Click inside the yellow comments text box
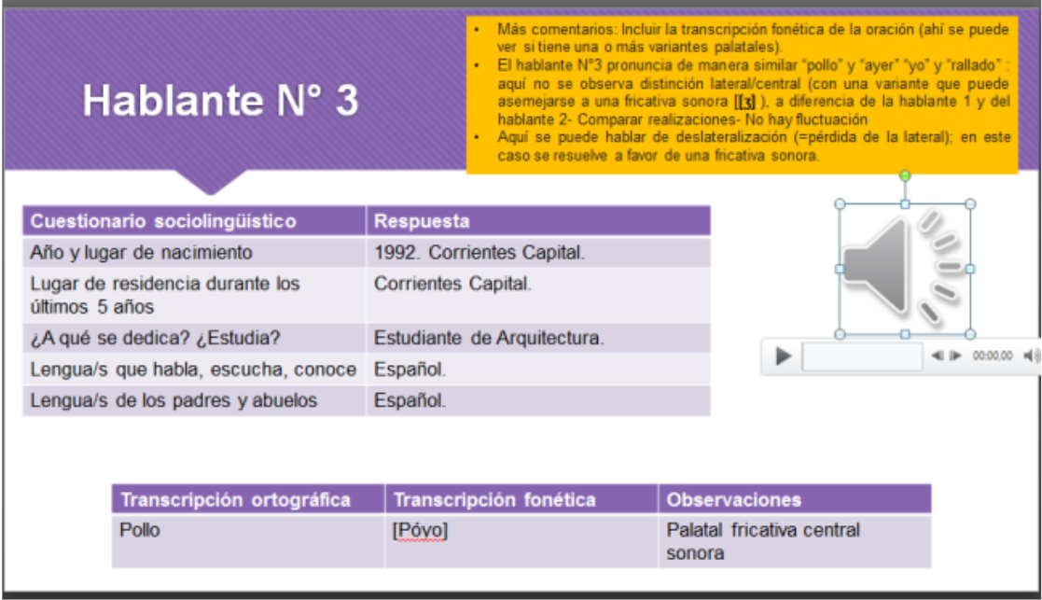The width and height of the screenshot is (1042, 600). (x=742, y=93)
